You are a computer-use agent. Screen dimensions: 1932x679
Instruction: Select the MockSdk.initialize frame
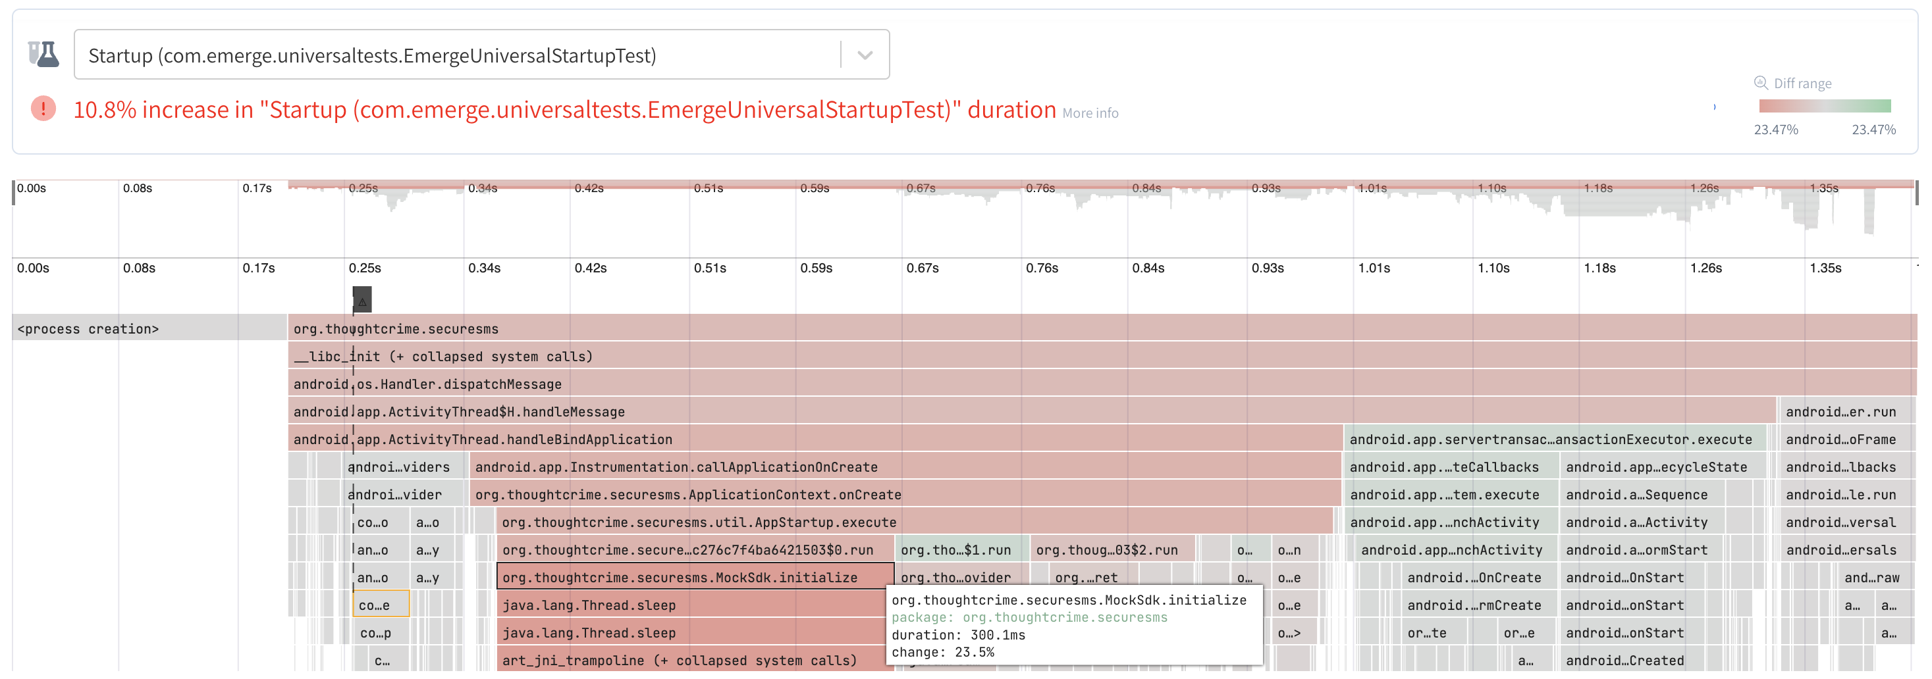click(694, 577)
